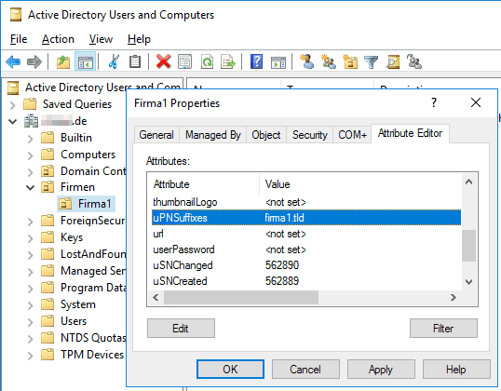Click the Edit button

pos(181,328)
